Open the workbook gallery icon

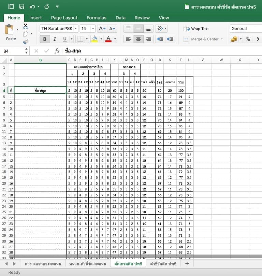coord(11,7)
